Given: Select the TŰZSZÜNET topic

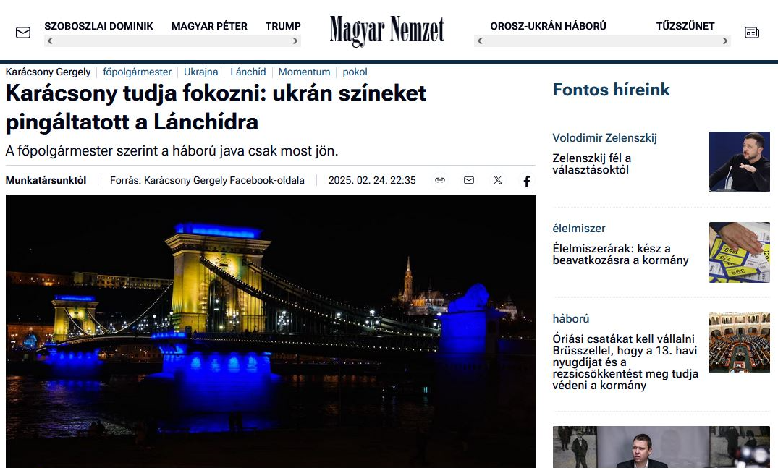Looking at the screenshot, I should coord(685,26).
